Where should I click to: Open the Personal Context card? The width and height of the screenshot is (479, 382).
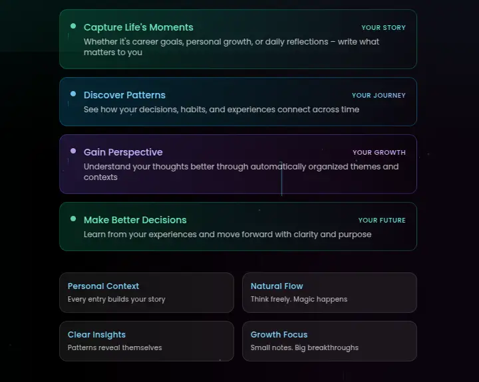click(146, 292)
